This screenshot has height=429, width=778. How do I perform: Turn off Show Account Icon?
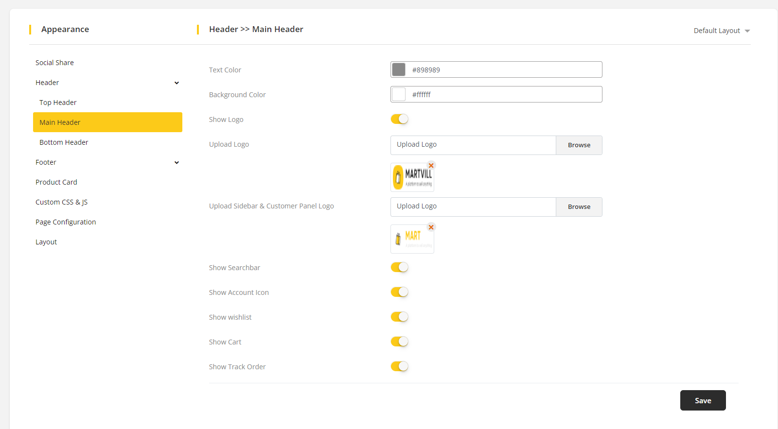point(399,292)
